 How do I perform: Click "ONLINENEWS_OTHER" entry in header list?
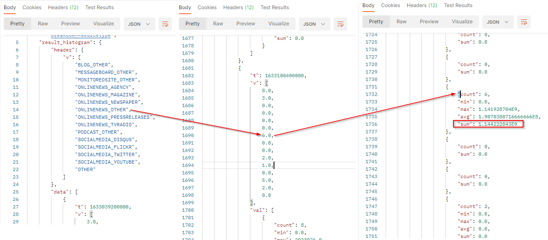click(x=102, y=110)
